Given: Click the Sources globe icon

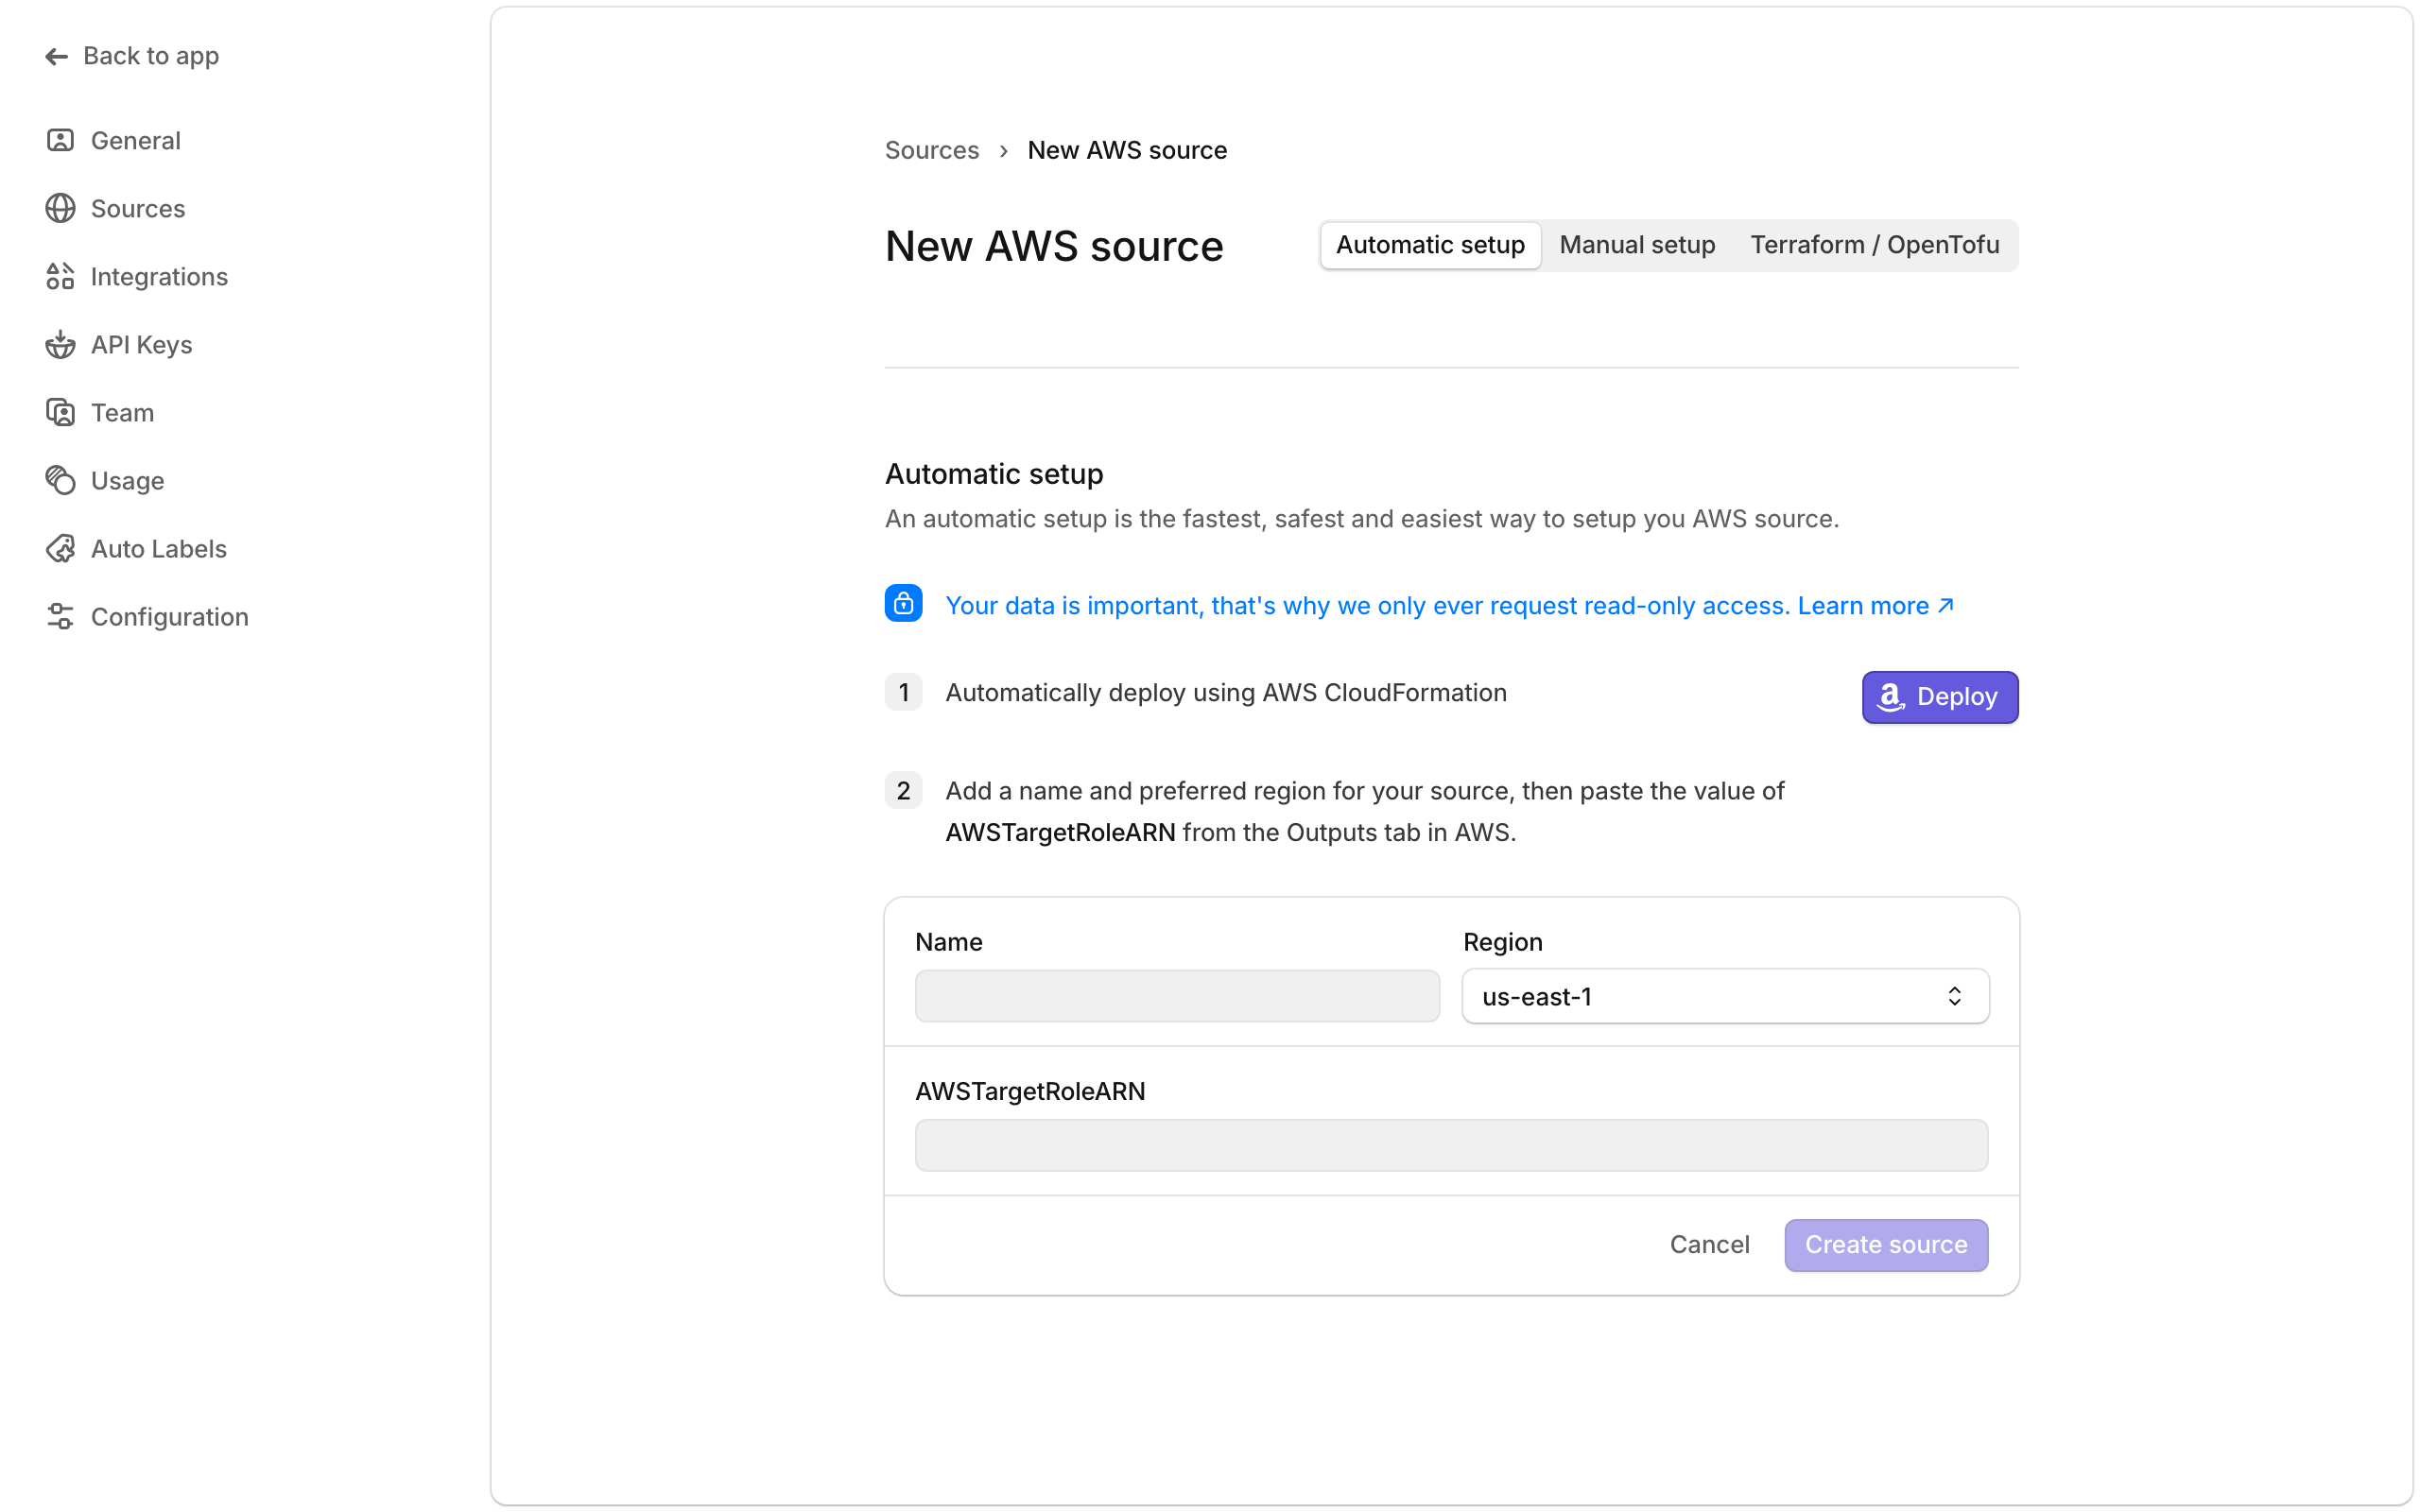Looking at the screenshot, I should point(60,208).
